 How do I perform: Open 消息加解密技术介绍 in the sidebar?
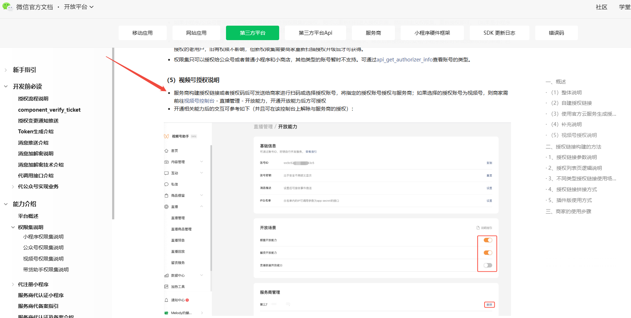(x=41, y=165)
